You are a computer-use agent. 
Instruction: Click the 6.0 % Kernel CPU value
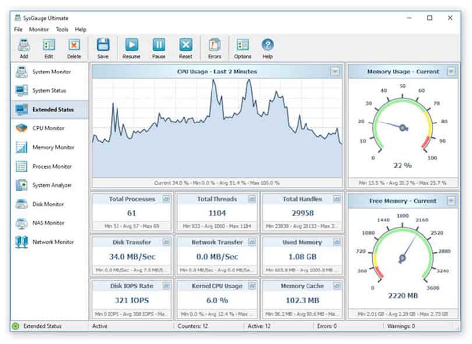pos(217,300)
